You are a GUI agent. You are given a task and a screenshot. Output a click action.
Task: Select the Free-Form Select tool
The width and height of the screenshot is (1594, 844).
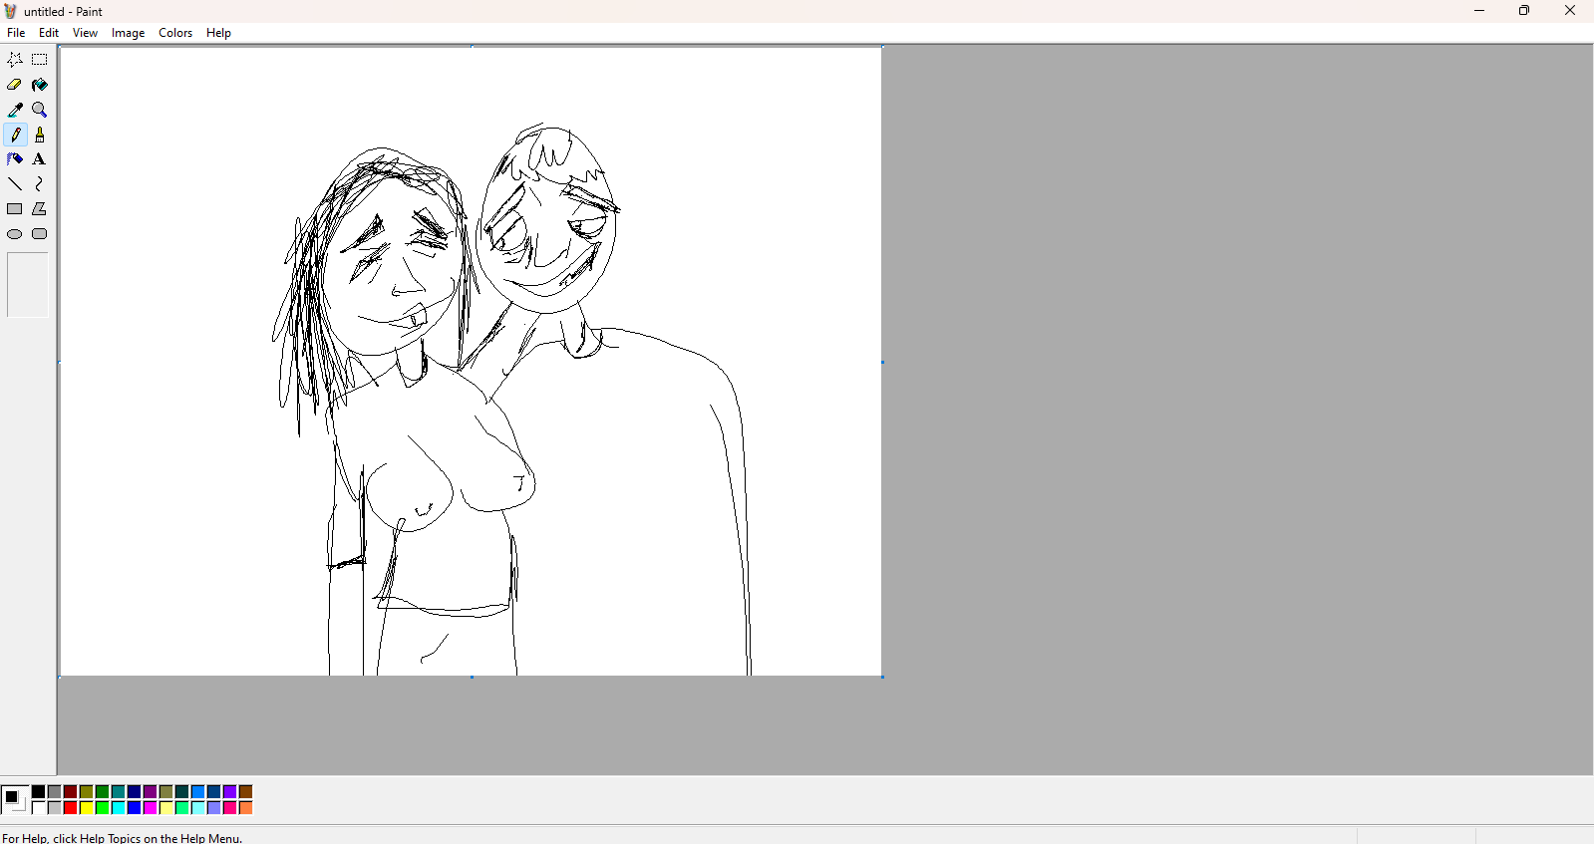click(x=15, y=60)
